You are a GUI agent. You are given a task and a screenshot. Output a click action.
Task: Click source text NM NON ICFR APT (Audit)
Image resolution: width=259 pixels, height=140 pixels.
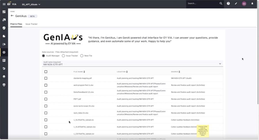(x=181, y=78)
